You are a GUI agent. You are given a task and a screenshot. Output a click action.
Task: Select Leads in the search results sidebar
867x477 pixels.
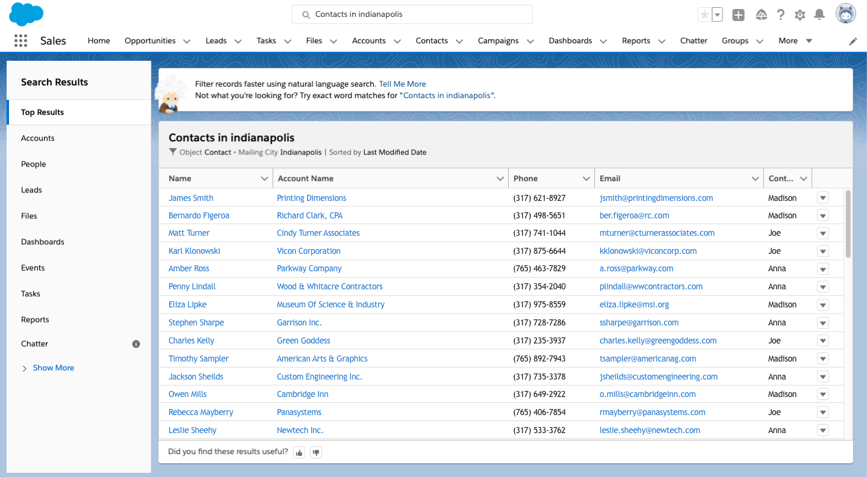[31, 190]
